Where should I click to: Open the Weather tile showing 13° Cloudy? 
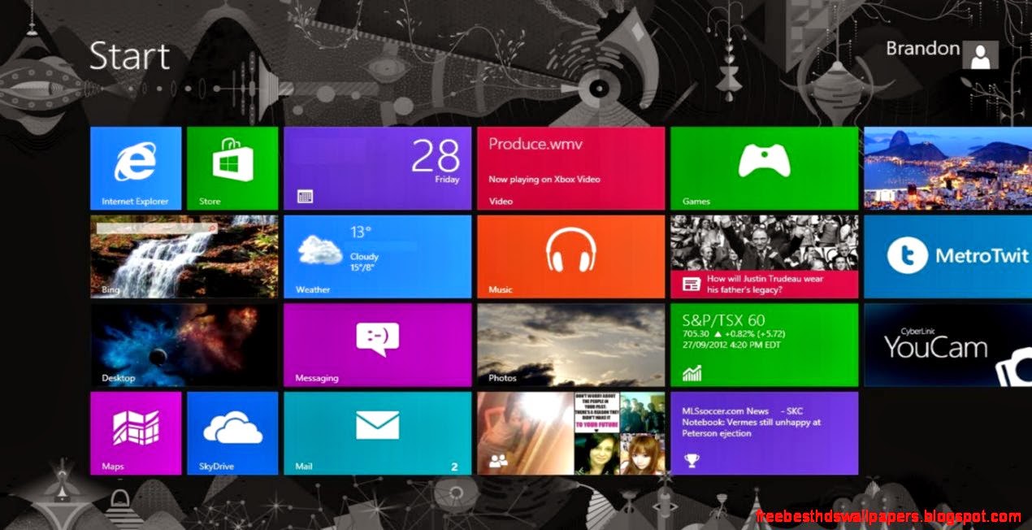click(x=377, y=257)
